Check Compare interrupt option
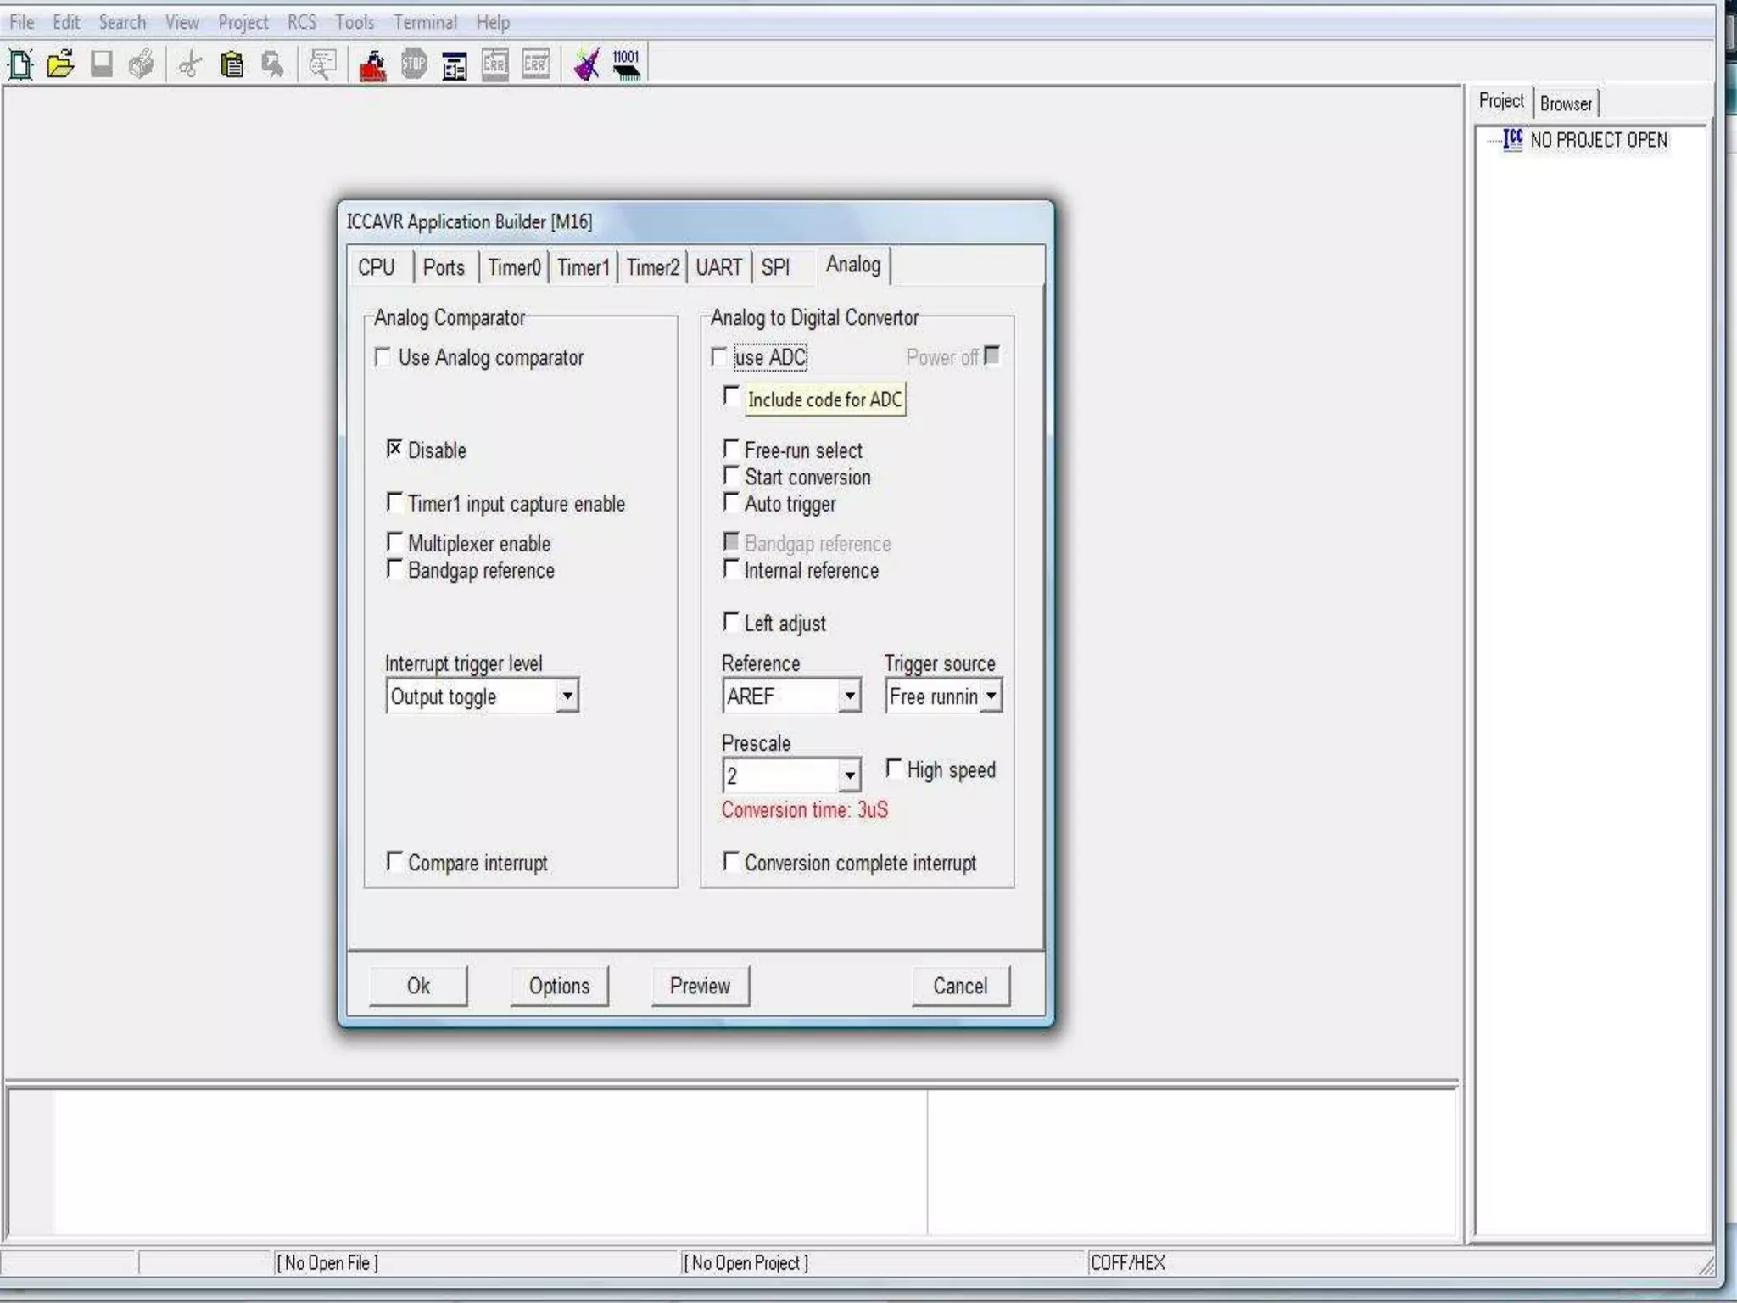This screenshot has width=1737, height=1303. (394, 861)
